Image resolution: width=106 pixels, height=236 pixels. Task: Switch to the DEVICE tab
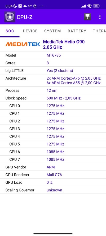(x=30, y=31)
